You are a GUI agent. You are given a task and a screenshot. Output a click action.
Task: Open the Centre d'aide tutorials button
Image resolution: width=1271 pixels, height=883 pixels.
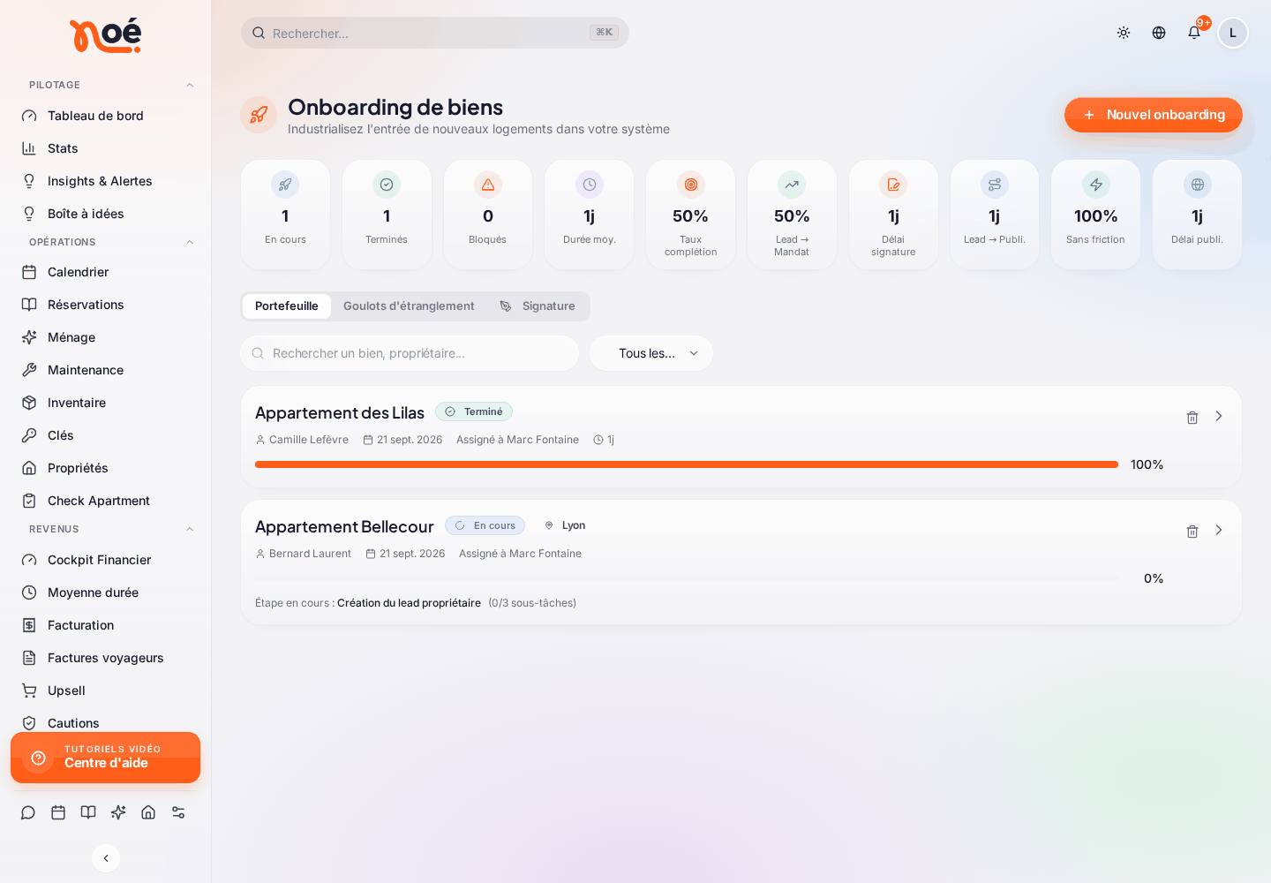106,758
